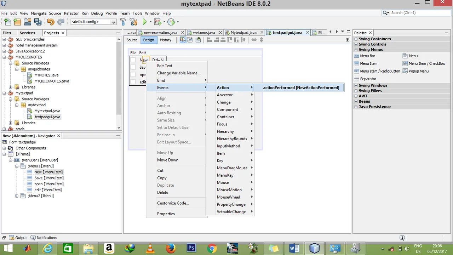Open the Debug Project dropdown arrow
The image size is (453, 255).
(165, 22)
